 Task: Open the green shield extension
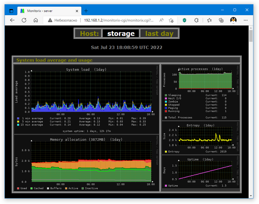185,20
